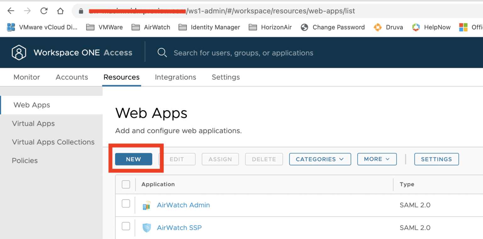Check the checkbox beside AirWatch SSP

[x=126, y=226]
